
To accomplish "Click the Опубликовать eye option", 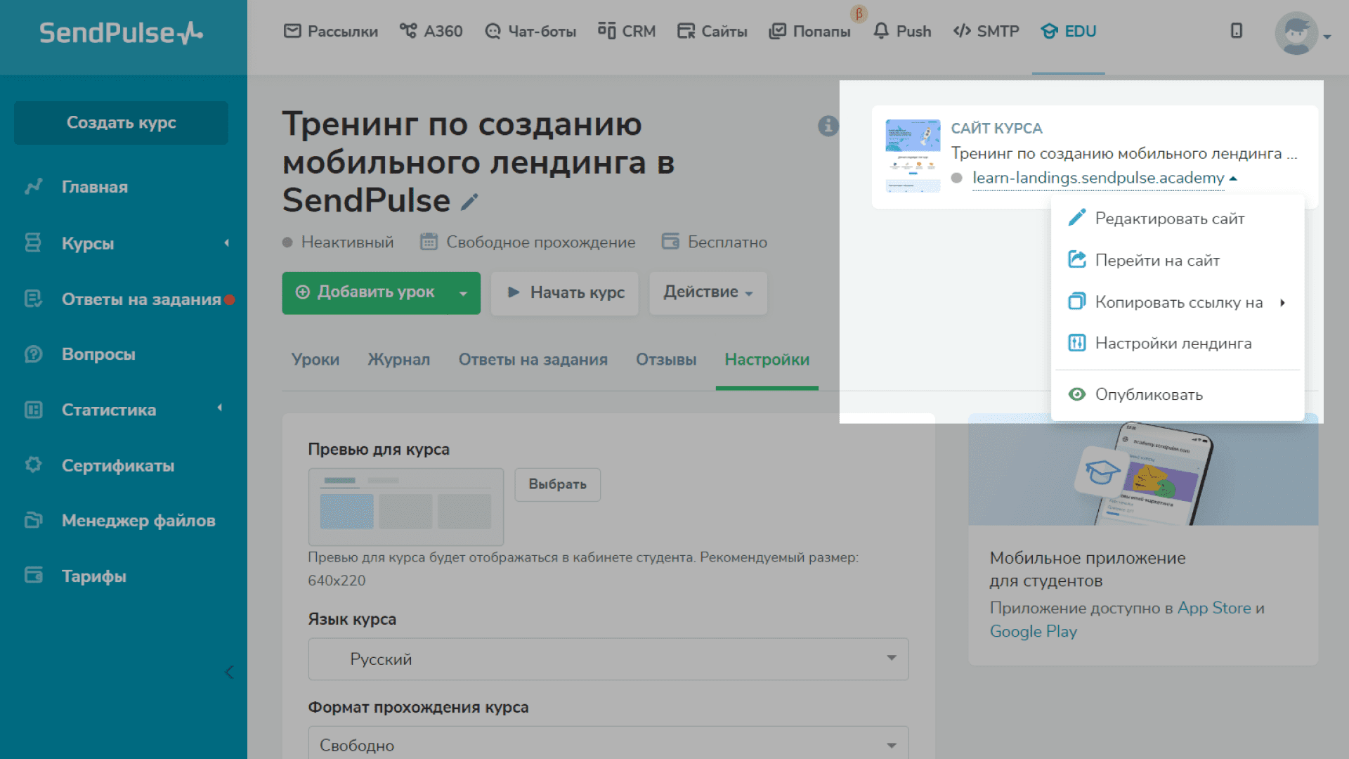I will tap(1148, 395).
